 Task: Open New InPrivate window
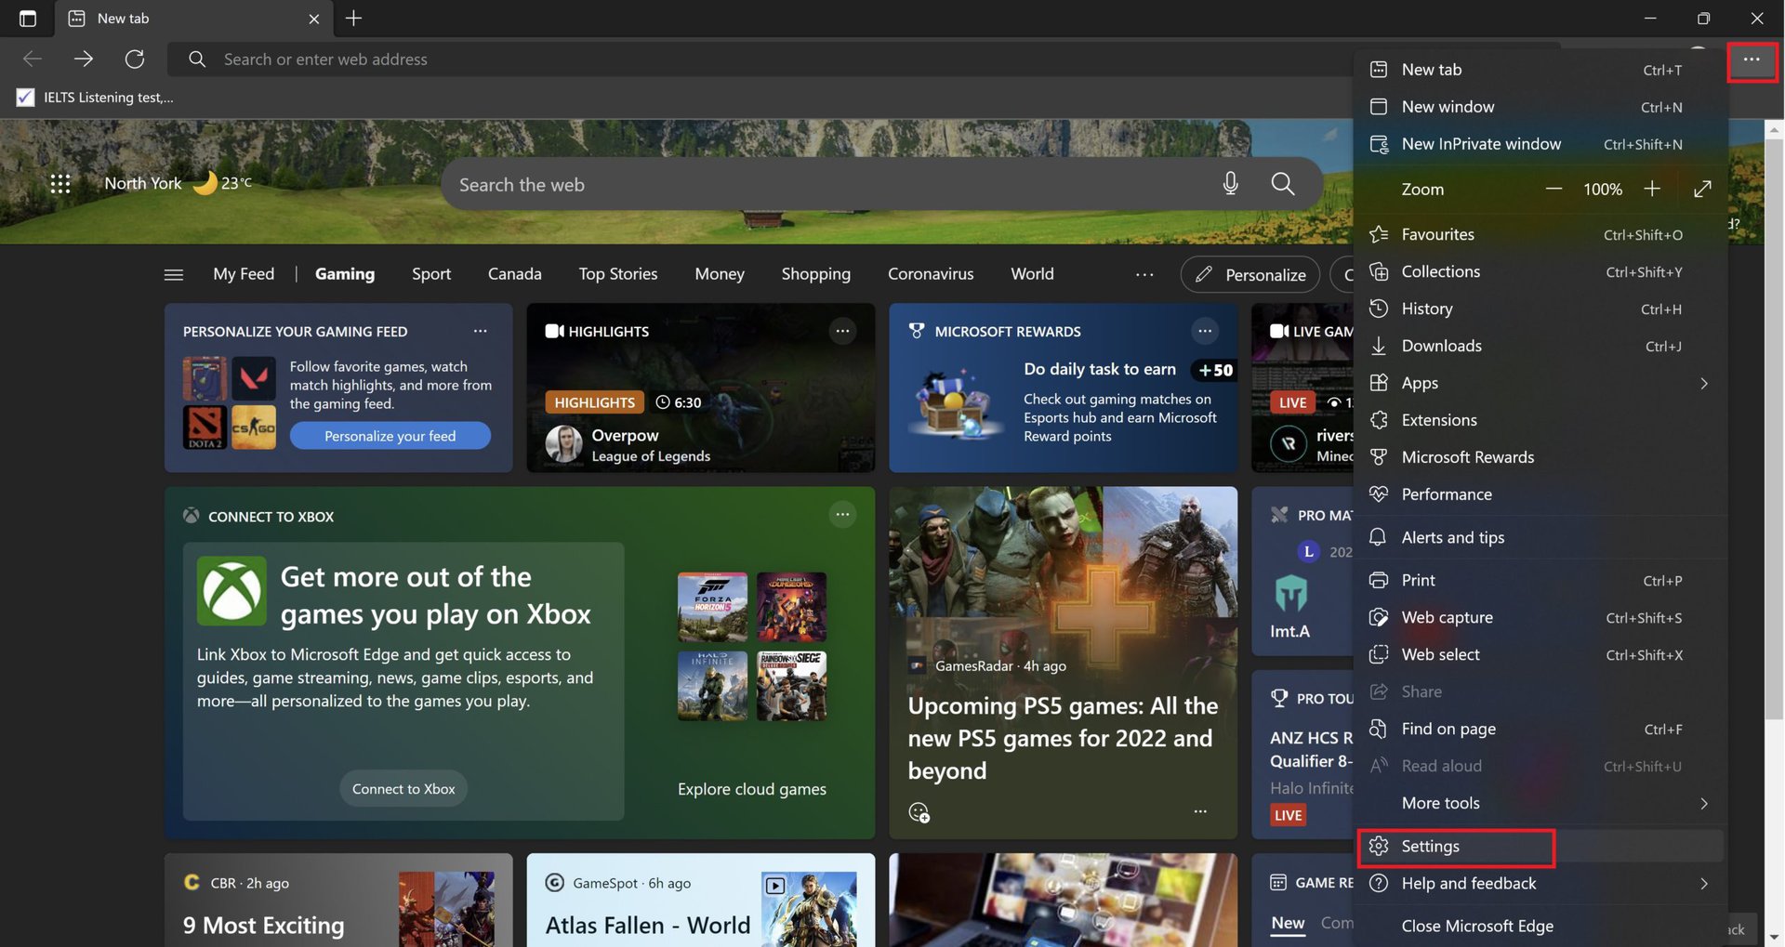pos(1540,144)
